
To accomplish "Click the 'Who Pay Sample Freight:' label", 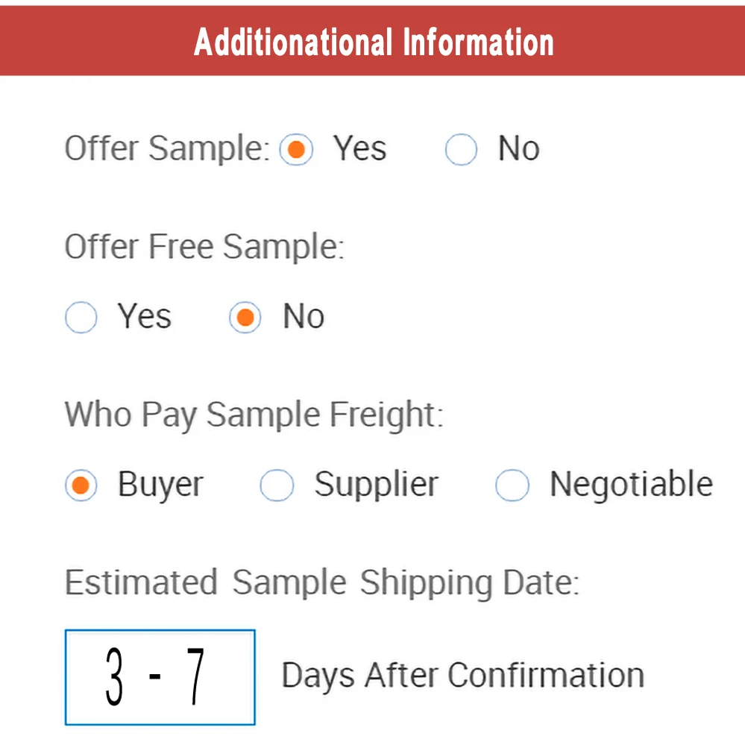I will (254, 415).
